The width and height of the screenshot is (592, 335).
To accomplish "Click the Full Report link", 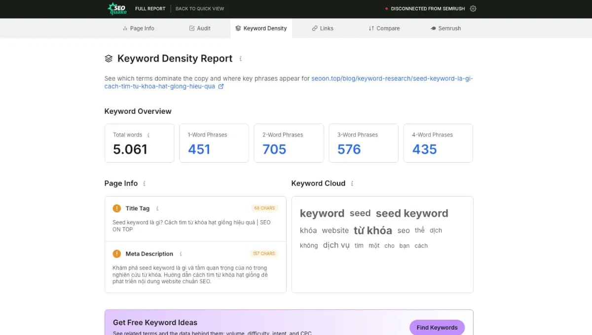I will click(x=150, y=9).
